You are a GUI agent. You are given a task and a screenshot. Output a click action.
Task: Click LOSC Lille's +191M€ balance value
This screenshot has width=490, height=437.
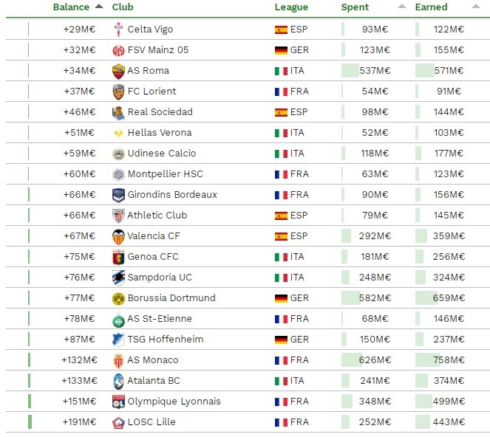(79, 422)
